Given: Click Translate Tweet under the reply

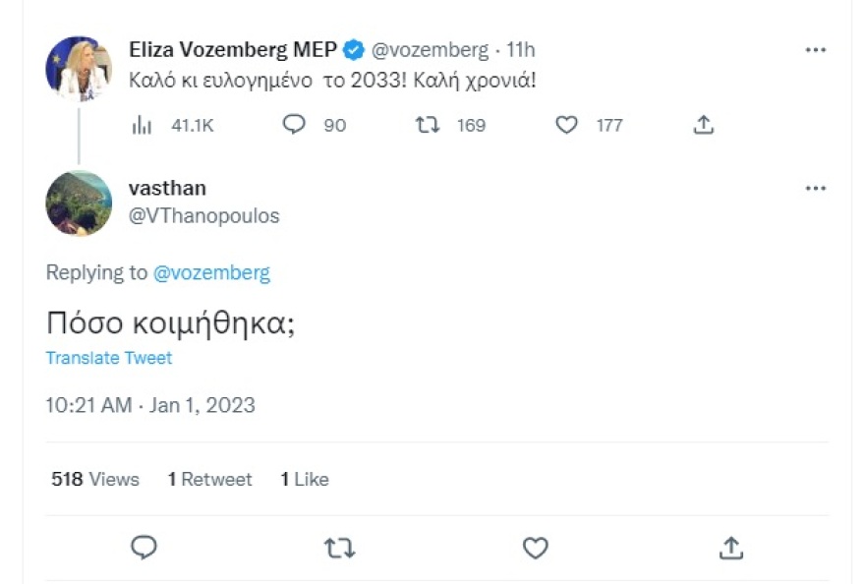Looking at the screenshot, I should click(108, 358).
